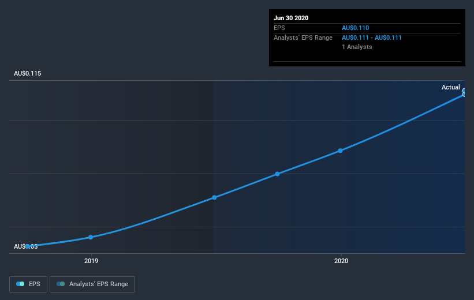Click the Analysts' EPS Range tooltip label
The width and height of the screenshot is (474, 300).
303,37
